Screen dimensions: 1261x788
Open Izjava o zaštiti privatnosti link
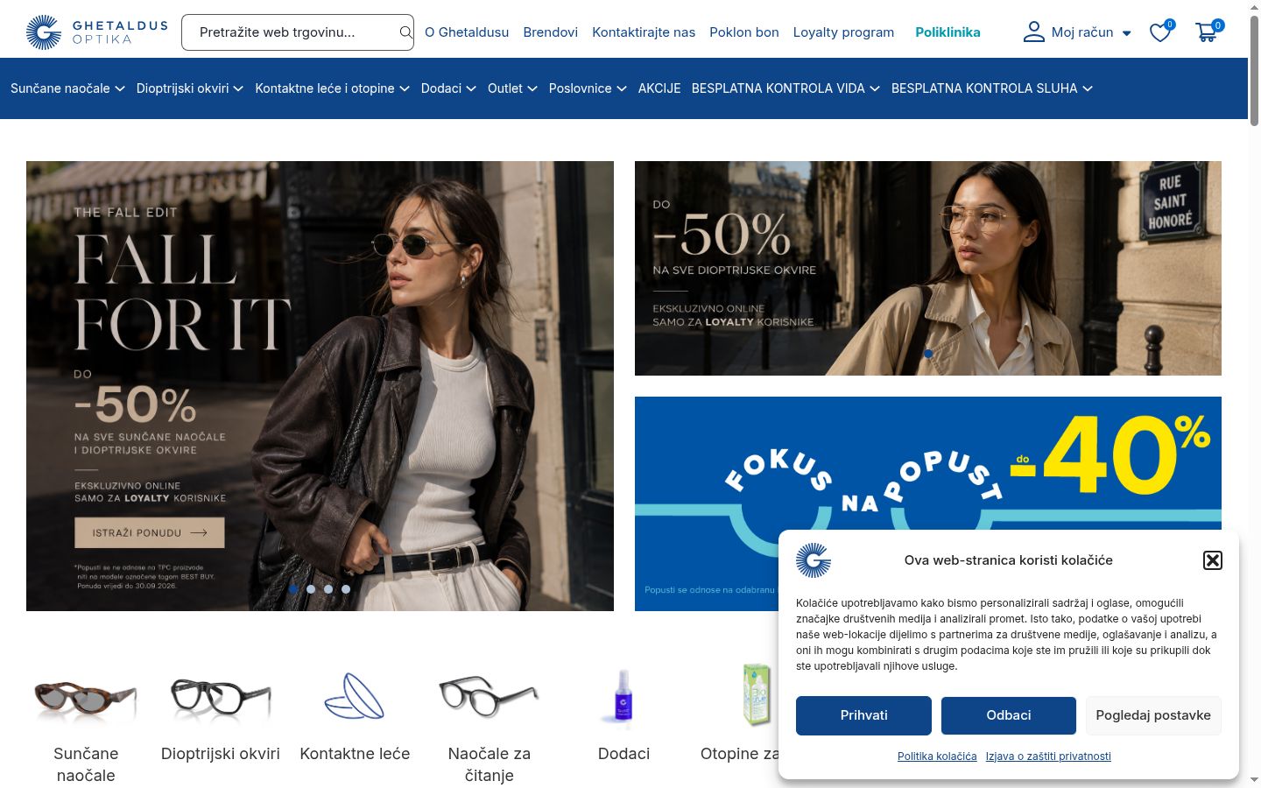(x=1048, y=756)
